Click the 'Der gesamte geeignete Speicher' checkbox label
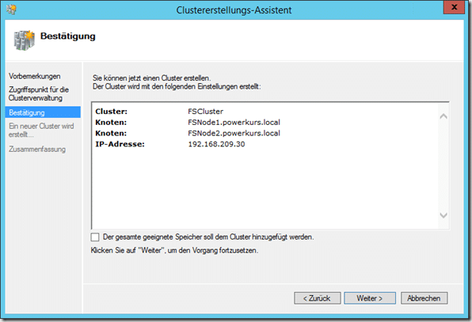Viewport: 472px width, 322px height. coord(208,237)
